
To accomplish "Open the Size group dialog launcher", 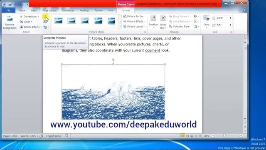I will click(x=232, y=32).
